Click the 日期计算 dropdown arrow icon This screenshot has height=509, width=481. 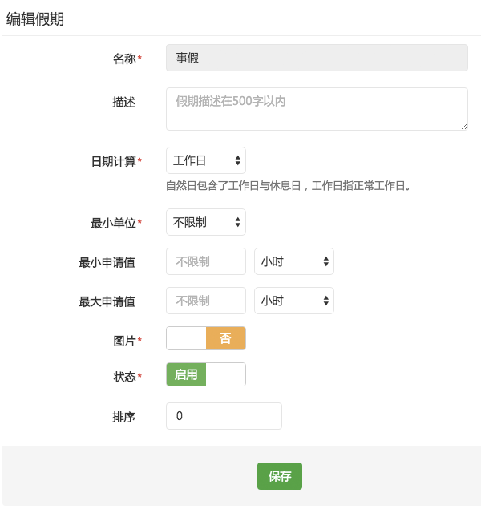pos(238,160)
